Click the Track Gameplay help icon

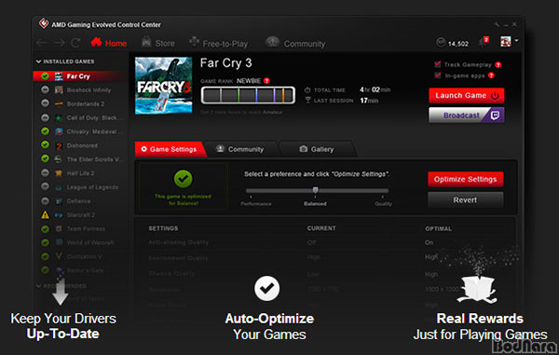498,65
